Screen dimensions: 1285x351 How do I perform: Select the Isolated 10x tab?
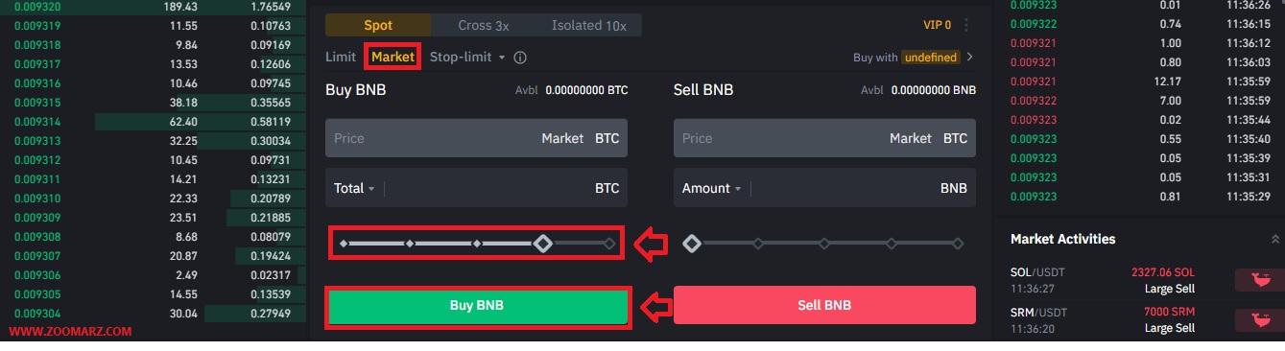pos(589,25)
